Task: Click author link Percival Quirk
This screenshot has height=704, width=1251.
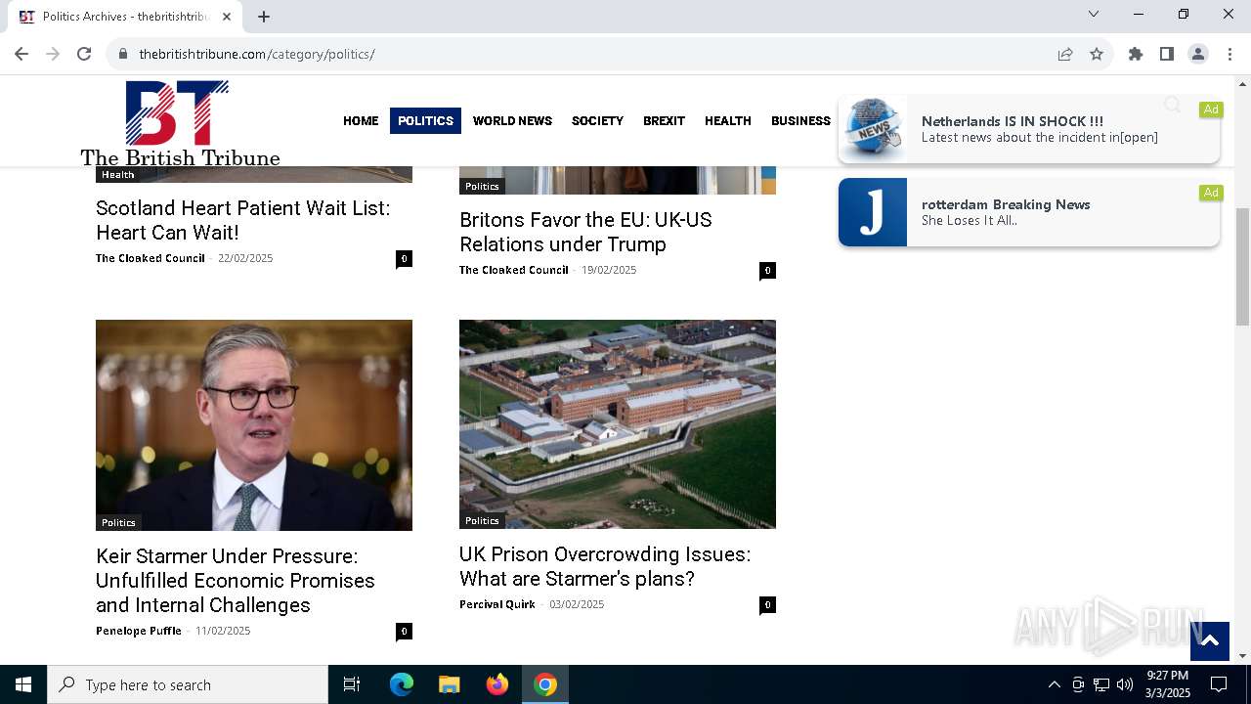Action: pos(497,604)
